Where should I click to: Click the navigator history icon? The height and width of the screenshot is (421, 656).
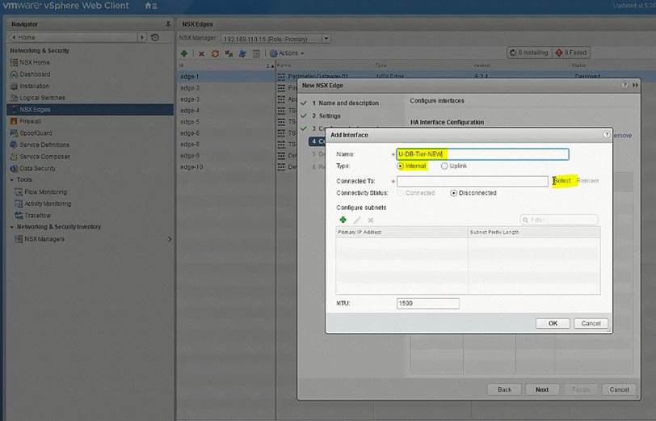(154, 37)
